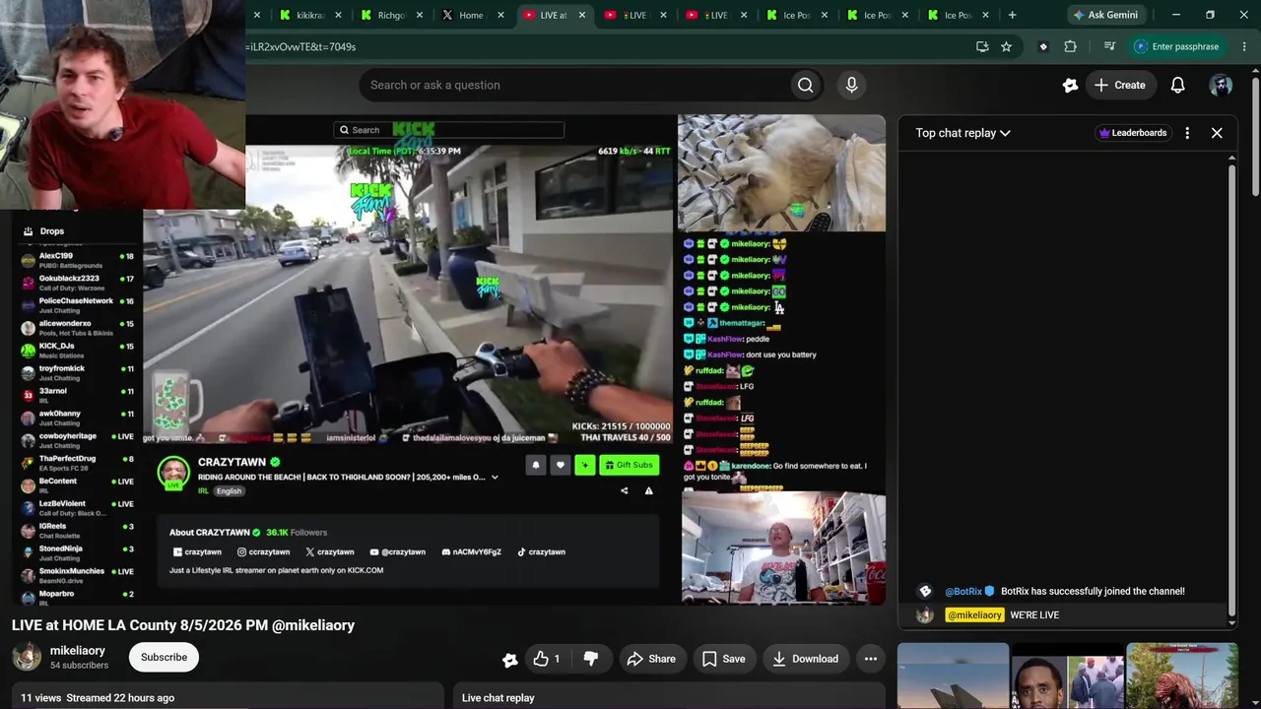
Task: Close the Richgo tab
Action: pos(420,15)
